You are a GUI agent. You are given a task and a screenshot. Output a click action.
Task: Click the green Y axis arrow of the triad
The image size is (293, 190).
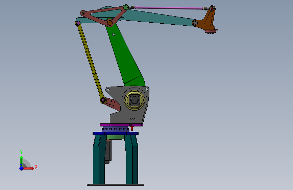21,161
